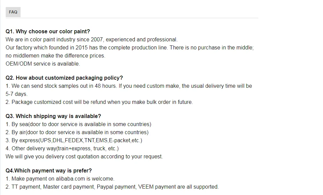The image size is (323, 195).
Task: Click the 'Package customized cost will be refund' line
Action: coord(99,102)
